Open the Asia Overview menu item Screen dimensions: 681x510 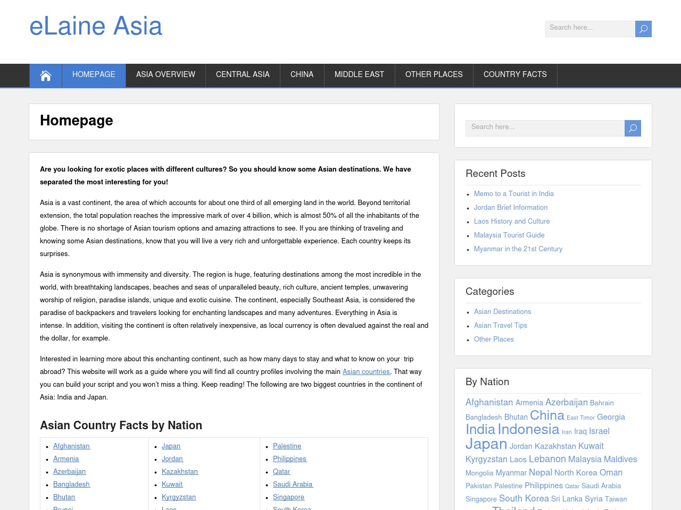(x=165, y=75)
